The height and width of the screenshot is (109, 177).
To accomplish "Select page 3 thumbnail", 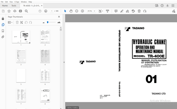I will point(21,56).
